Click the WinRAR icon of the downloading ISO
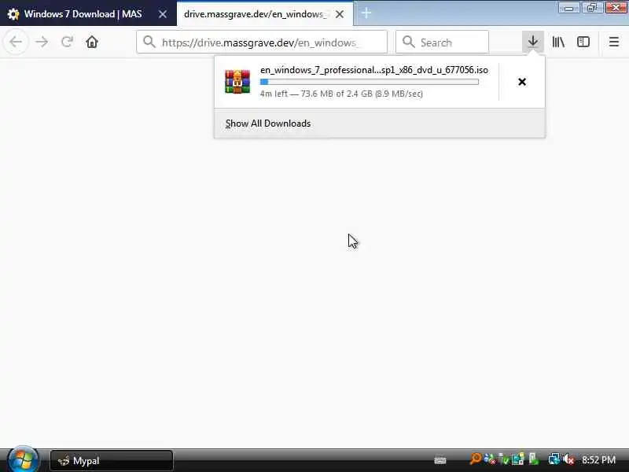The image size is (629, 472). (x=237, y=82)
